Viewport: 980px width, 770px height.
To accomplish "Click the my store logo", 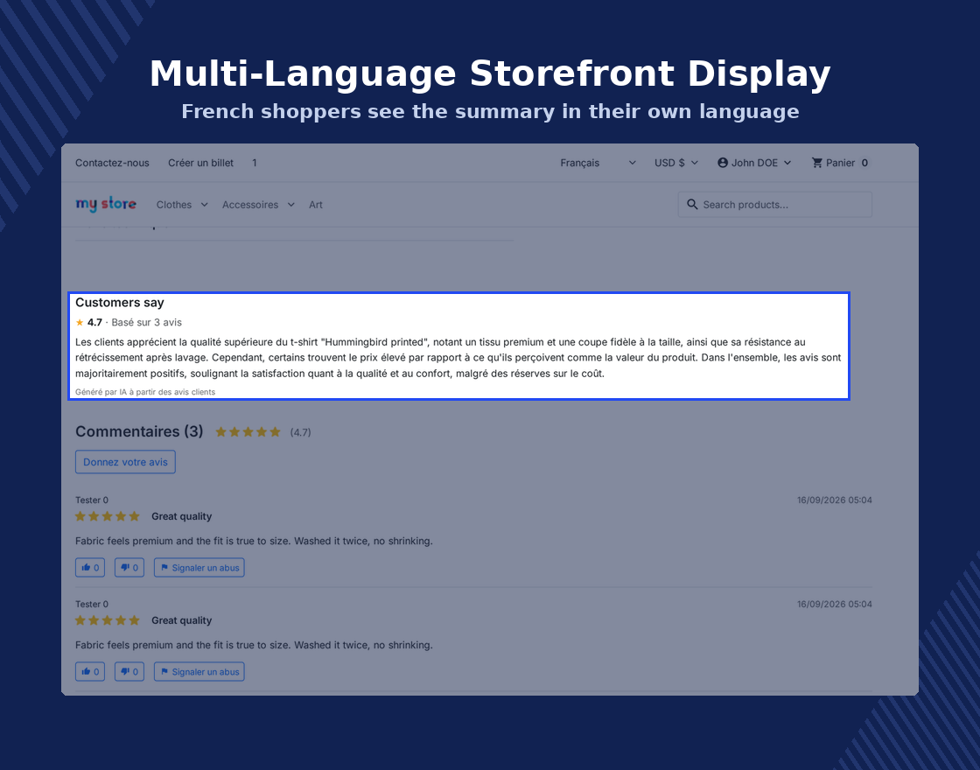I will coord(106,205).
